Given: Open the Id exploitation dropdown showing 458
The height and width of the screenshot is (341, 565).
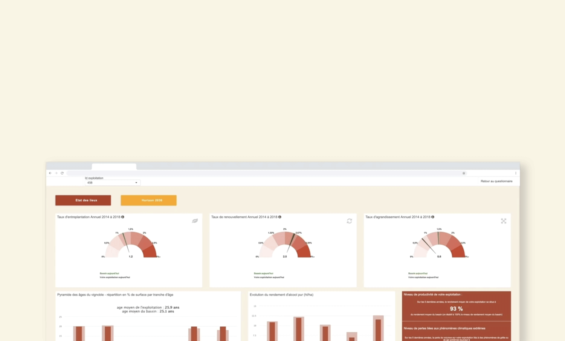Looking at the screenshot, I should pyautogui.click(x=112, y=183).
